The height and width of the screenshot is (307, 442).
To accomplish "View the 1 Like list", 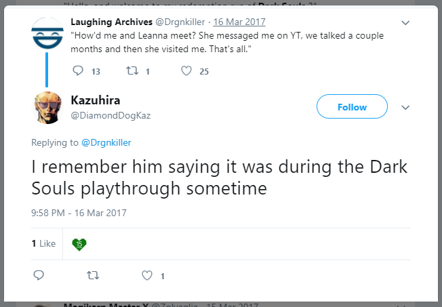I will (43, 243).
